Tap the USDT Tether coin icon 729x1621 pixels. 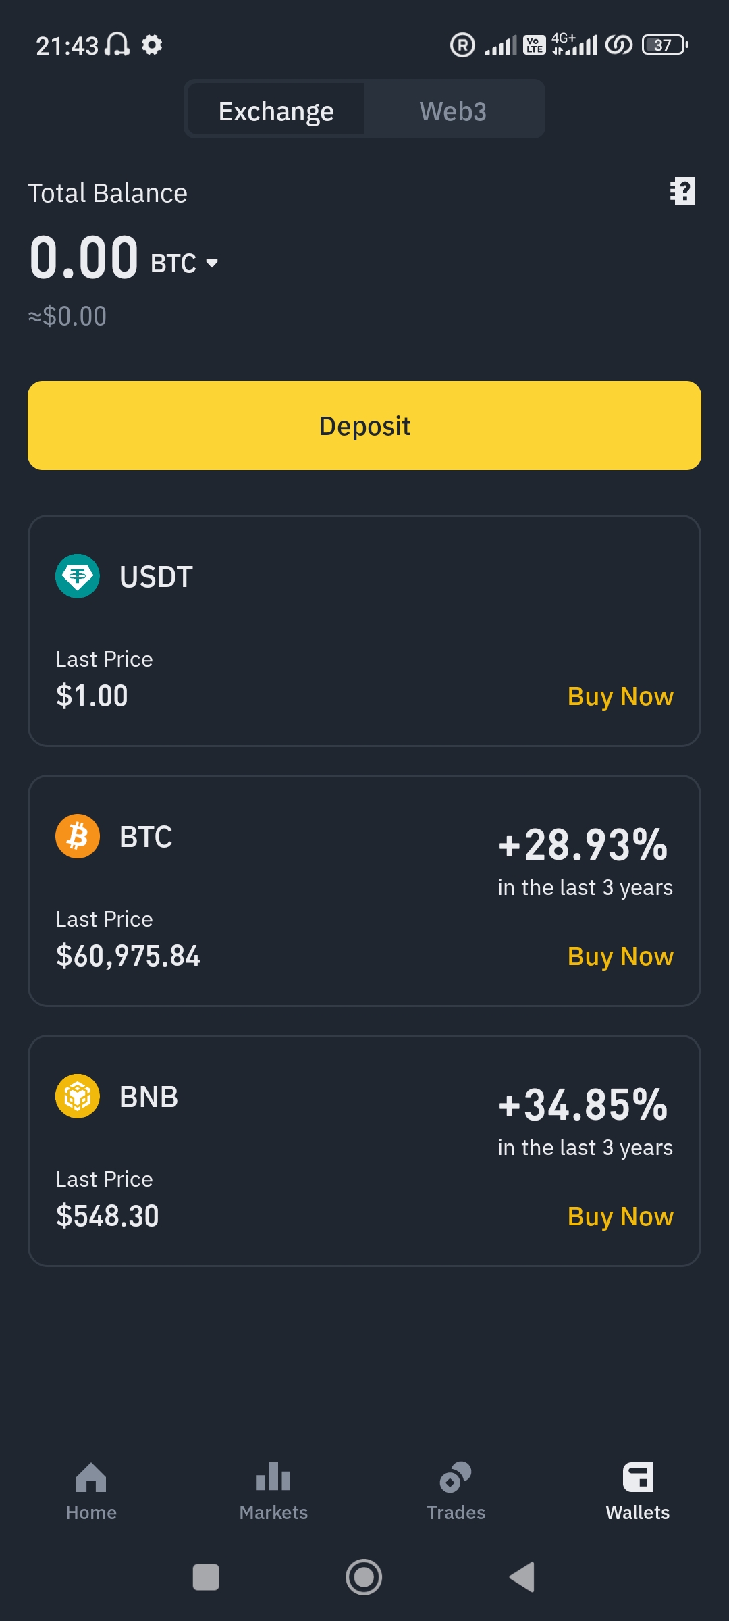click(x=78, y=576)
